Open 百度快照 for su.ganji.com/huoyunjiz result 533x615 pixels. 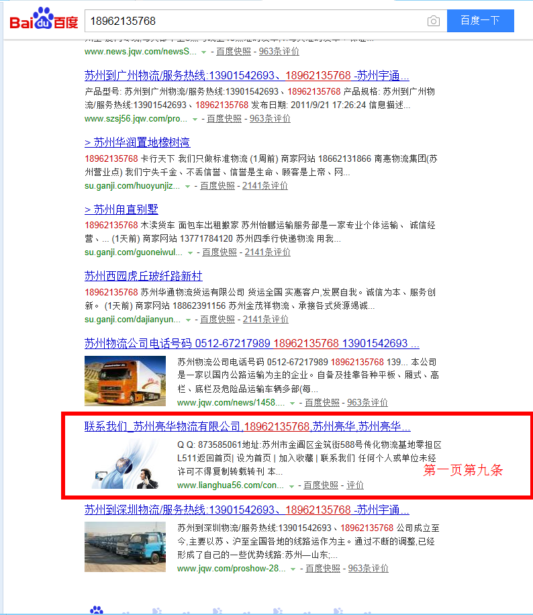pos(217,185)
